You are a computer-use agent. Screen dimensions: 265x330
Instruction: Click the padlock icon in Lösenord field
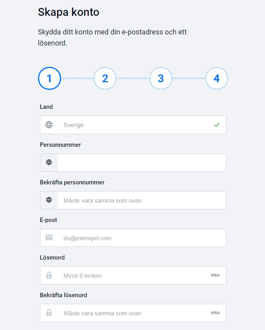tap(49, 275)
